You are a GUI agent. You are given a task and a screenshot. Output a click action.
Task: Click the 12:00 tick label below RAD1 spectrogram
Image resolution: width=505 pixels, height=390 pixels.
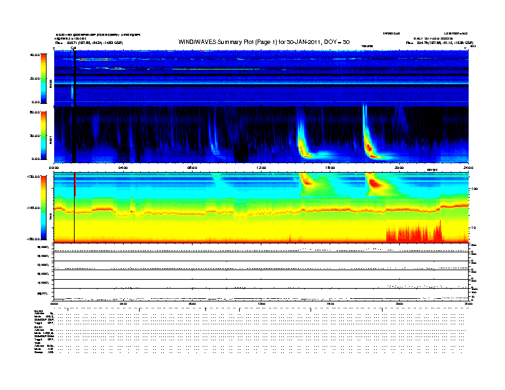261,168
